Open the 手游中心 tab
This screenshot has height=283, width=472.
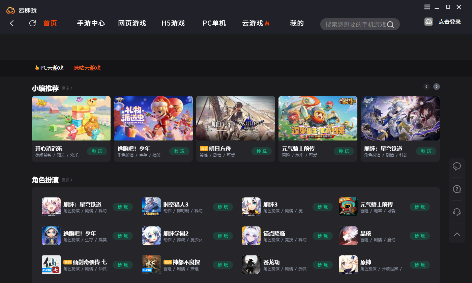(91, 23)
